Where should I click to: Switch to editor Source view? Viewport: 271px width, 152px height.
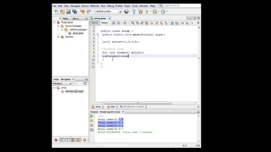[x=94, y=23]
